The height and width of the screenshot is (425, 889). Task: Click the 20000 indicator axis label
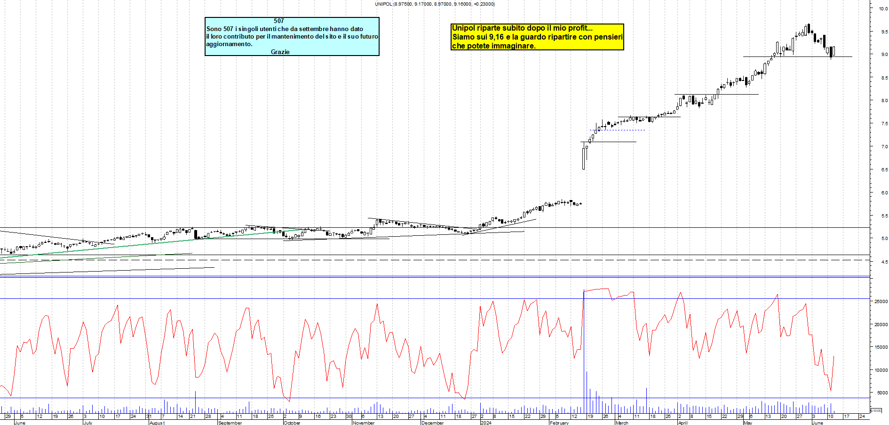coord(881,324)
